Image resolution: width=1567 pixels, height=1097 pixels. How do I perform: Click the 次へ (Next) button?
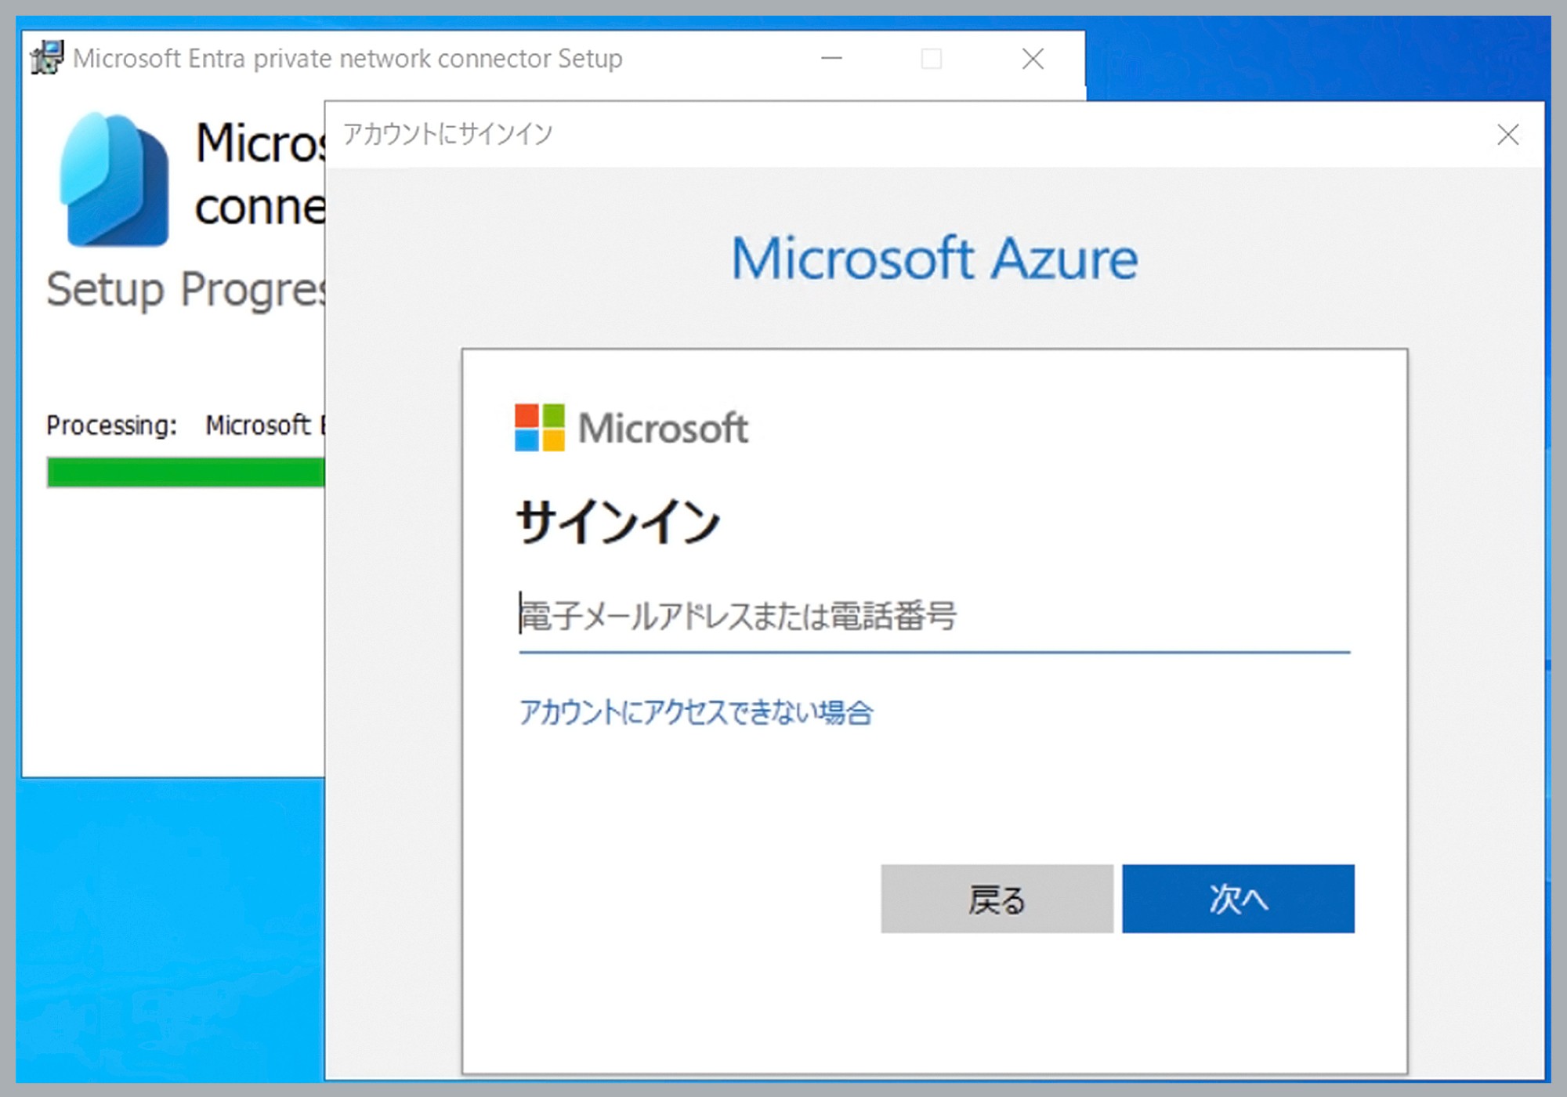point(1238,900)
